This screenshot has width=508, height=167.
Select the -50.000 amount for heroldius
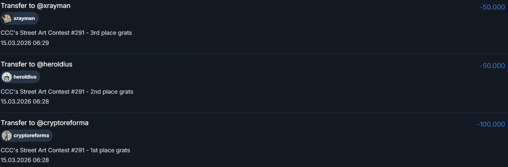[492, 66]
